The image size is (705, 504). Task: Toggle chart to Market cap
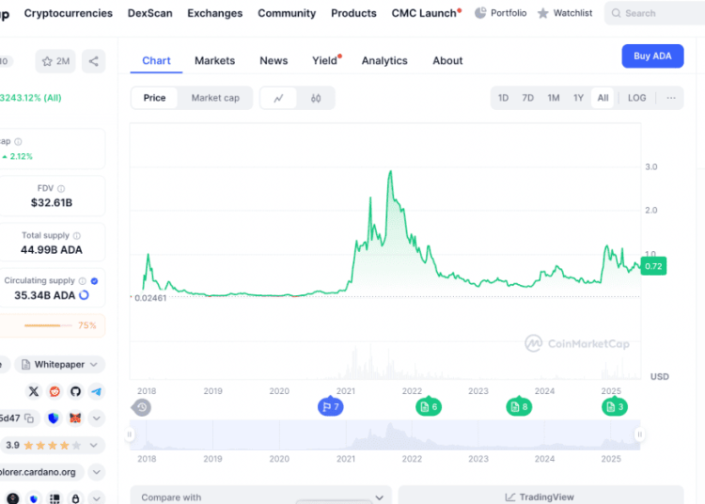(x=215, y=98)
